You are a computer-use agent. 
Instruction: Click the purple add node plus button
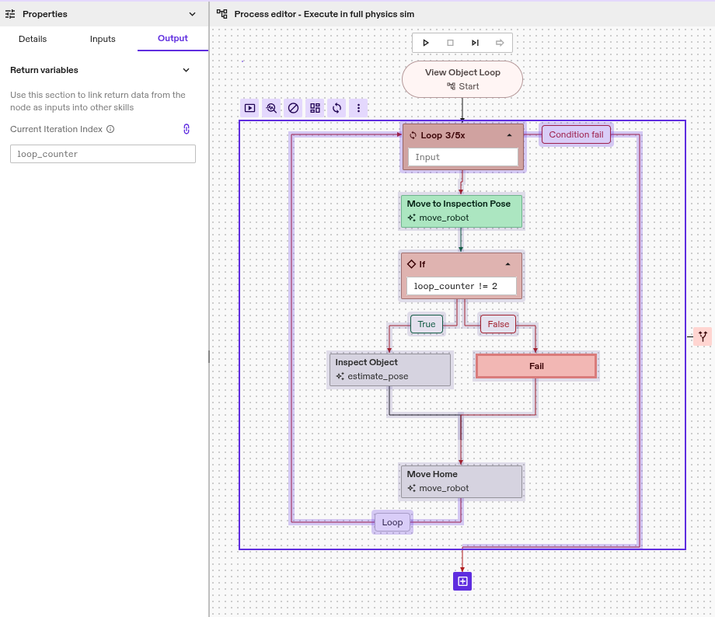tap(462, 581)
